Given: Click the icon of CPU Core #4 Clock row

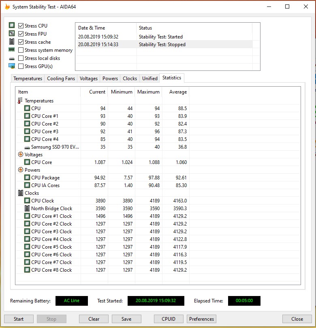Looking at the screenshot, I should click(27, 239).
